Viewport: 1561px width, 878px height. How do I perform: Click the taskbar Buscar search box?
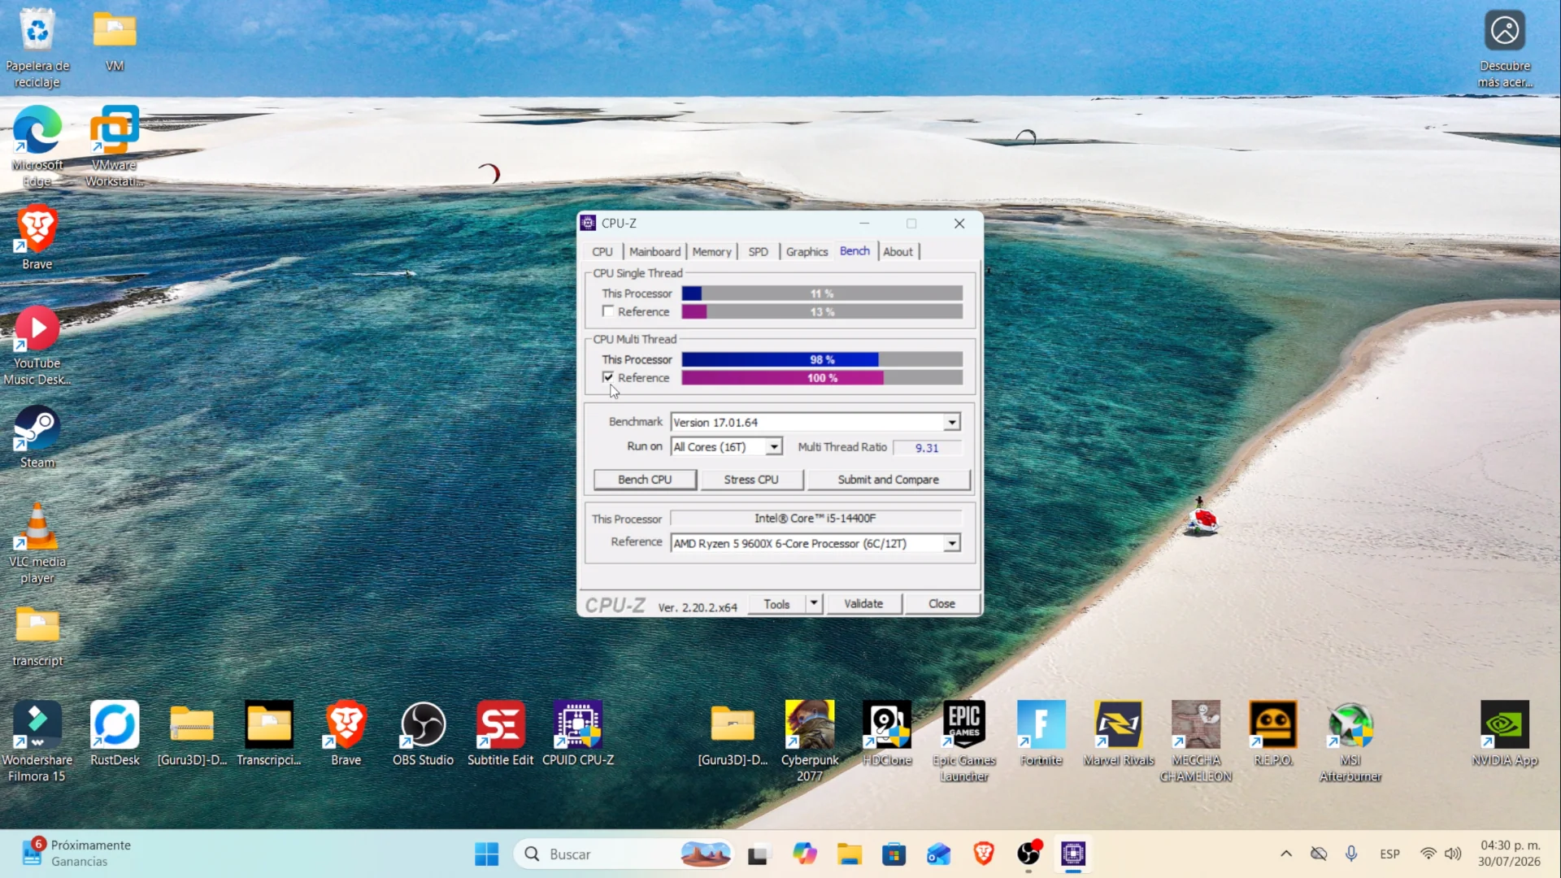624,854
